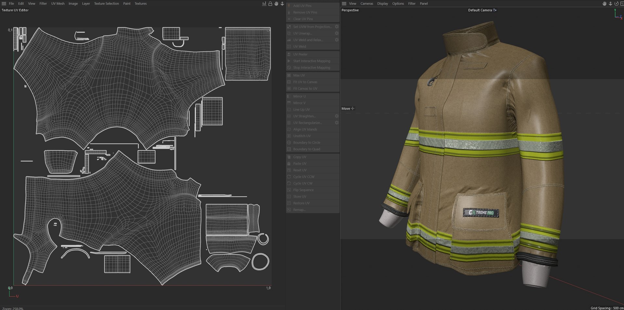Click the Perspective view label
624x310 pixels.
pos(350,10)
